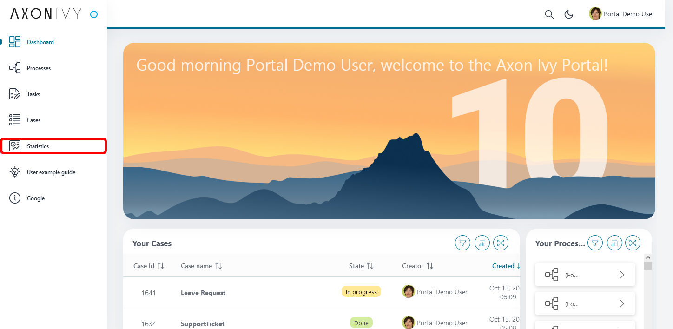Click the Processes sidebar icon
Viewport: 673px width, 329px height.
tap(15, 68)
